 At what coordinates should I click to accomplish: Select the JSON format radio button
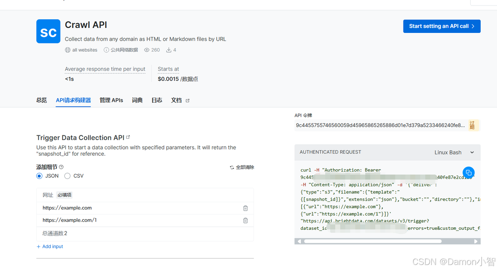click(39, 176)
